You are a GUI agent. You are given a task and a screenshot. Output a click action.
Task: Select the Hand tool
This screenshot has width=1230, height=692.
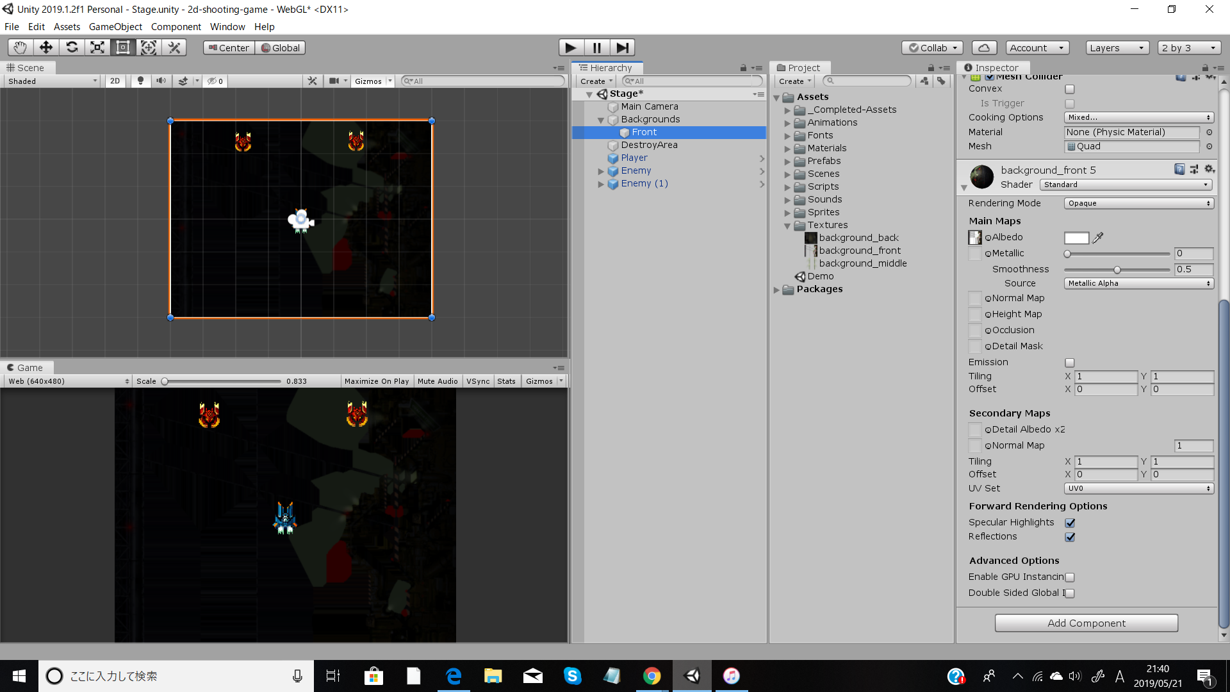pyautogui.click(x=20, y=47)
